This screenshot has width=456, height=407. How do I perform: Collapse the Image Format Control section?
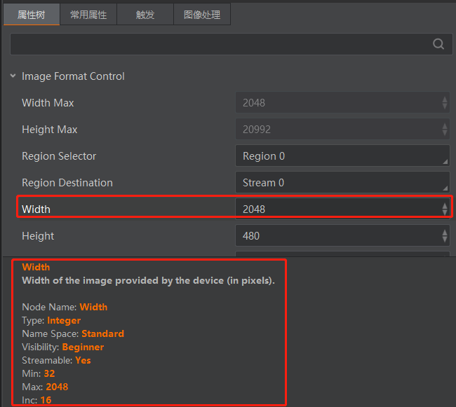click(x=13, y=76)
